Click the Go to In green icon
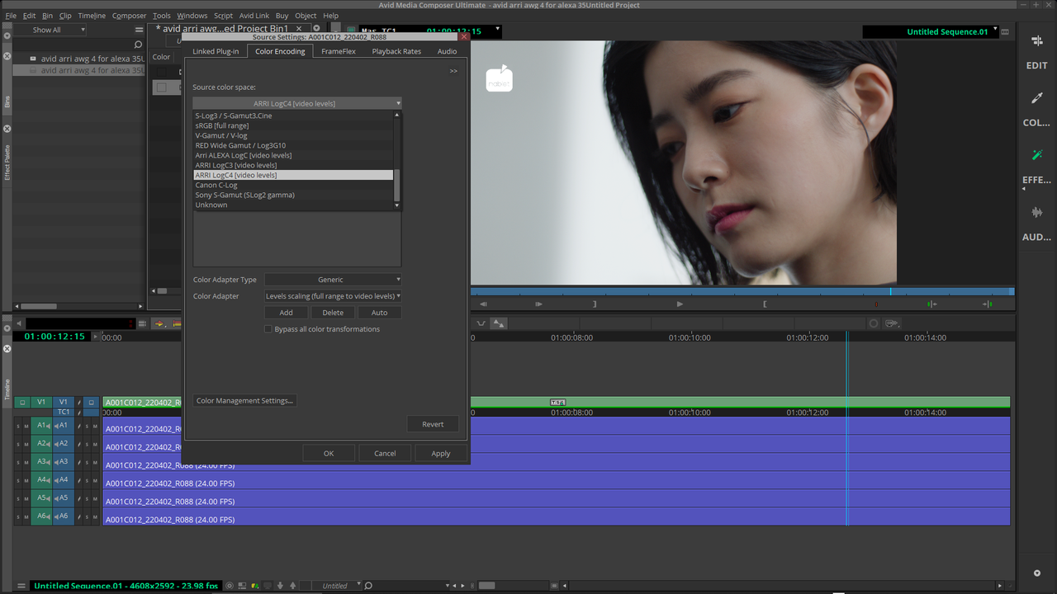The width and height of the screenshot is (1057, 594). coord(931,304)
